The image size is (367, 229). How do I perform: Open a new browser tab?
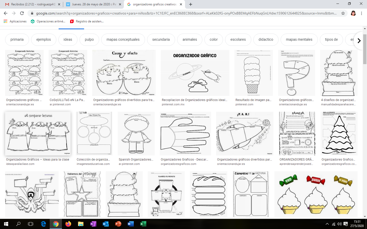point(191,4)
